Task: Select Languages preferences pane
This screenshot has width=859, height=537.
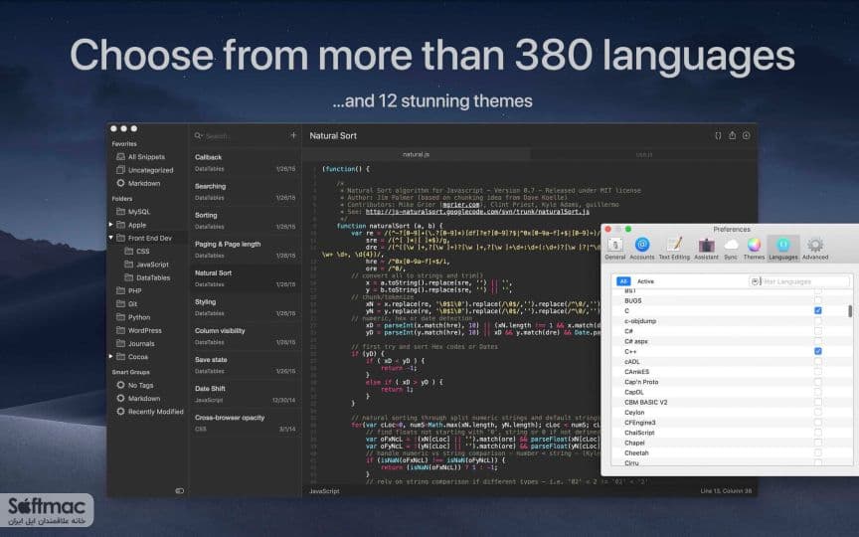Action: point(782,249)
